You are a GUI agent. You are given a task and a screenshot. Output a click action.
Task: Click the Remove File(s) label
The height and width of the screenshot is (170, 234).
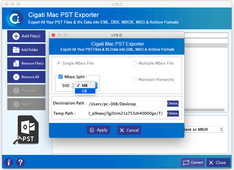pyautogui.click(x=33, y=63)
